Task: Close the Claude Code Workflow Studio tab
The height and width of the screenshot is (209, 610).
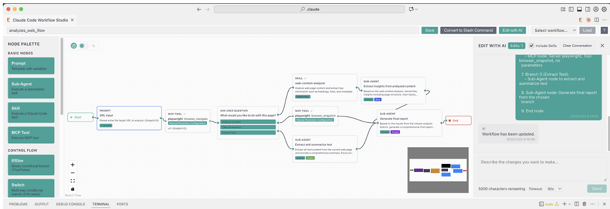Action: point(72,20)
